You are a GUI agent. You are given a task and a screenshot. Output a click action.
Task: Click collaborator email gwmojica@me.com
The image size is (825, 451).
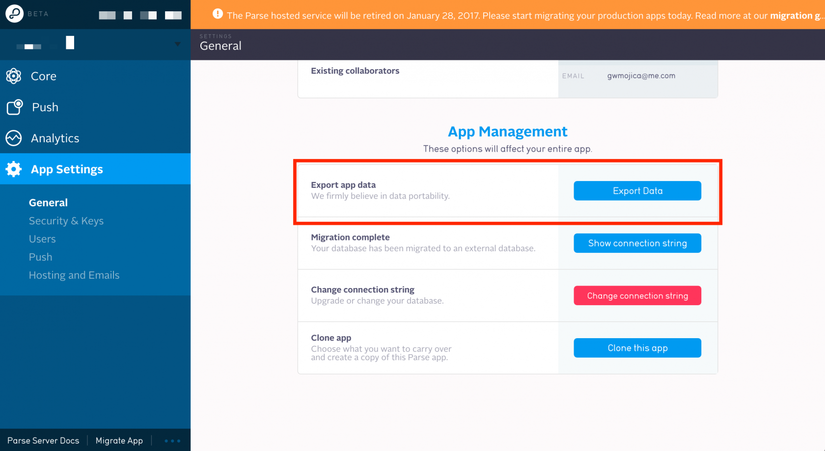click(x=641, y=76)
